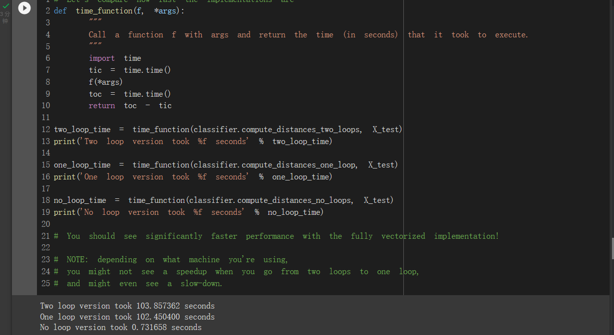Click output 'No loop version took 0.731658 seconds'
614x335 pixels.
[x=121, y=328]
